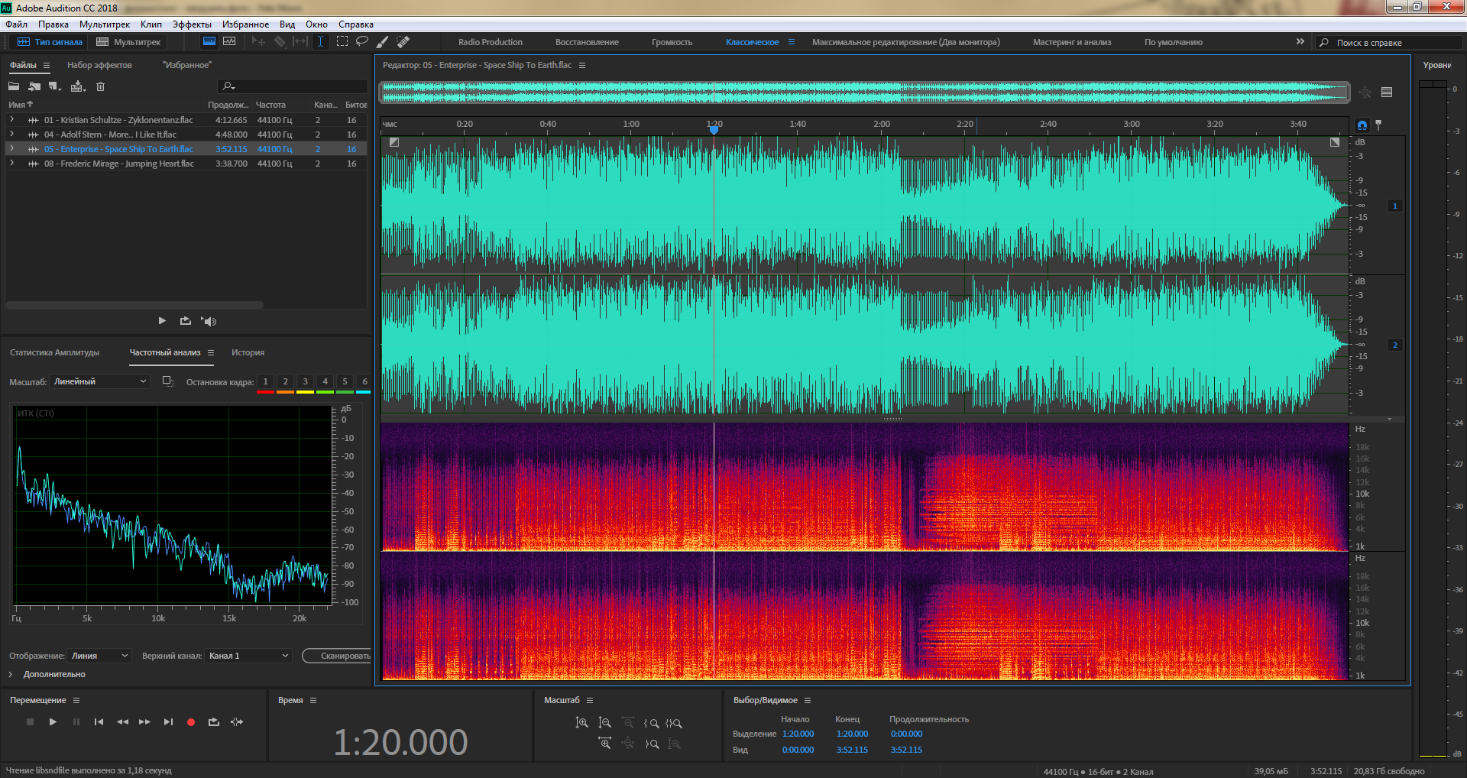Select the Radio Production workspace

[x=491, y=42]
